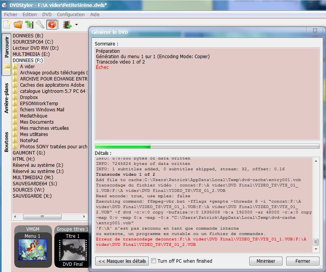
Task: Click the generation progress bar
Action: [207, 146]
